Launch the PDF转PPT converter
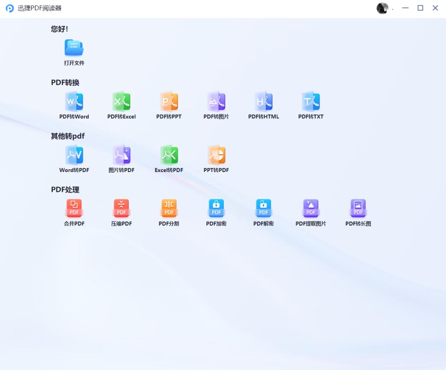This screenshot has height=370, width=446. coord(169,104)
